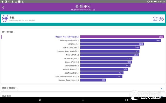The height and width of the screenshot is (103, 166).
Task: Select LGE LG G4 (5.1) label
Action: click(x=73, y=44)
